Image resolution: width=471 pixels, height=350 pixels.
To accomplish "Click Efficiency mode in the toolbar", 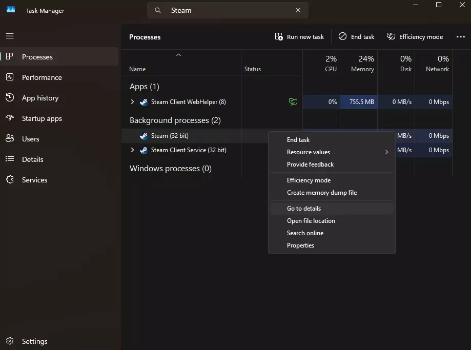I will click(415, 37).
